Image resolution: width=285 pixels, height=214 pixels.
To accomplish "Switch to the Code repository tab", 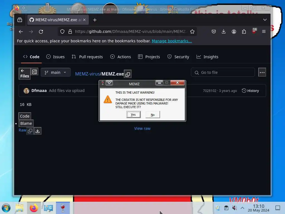I will [x=31, y=57].
